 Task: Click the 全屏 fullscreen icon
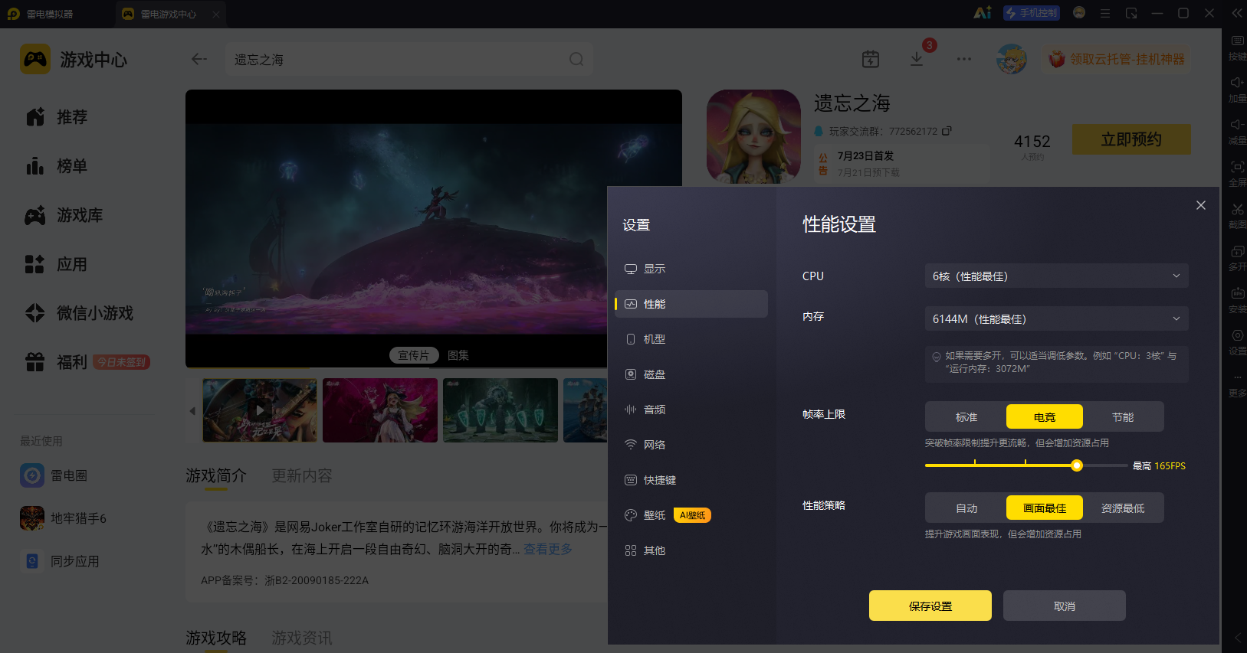(x=1237, y=166)
